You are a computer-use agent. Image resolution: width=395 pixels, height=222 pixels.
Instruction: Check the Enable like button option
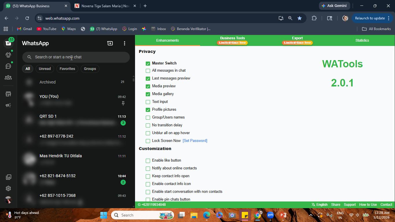[x=148, y=160]
